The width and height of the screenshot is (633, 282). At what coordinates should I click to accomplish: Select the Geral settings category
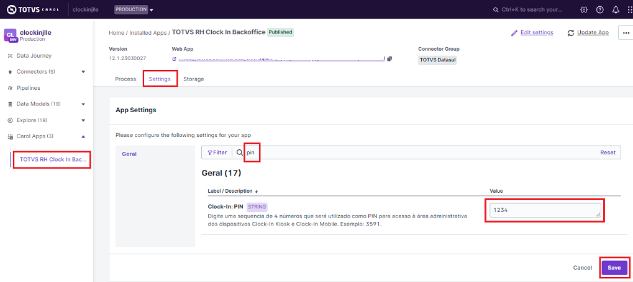129,154
